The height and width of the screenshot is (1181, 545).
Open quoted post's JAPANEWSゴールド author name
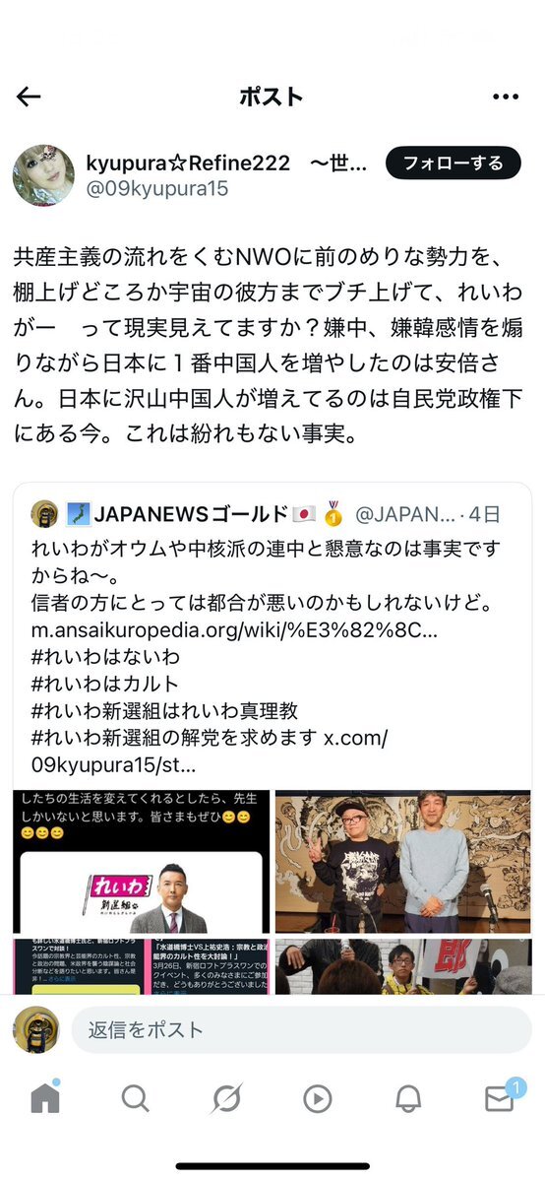pyautogui.click(x=191, y=515)
